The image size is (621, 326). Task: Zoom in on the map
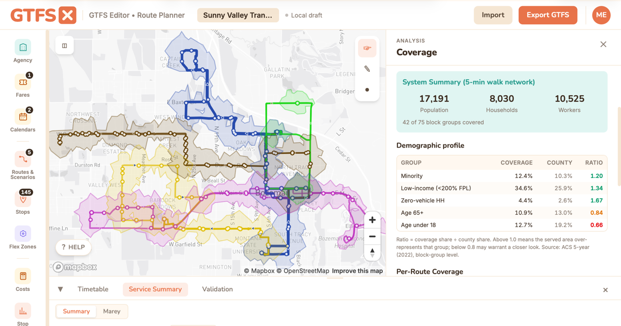pyautogui.click(x=372, y=220)
